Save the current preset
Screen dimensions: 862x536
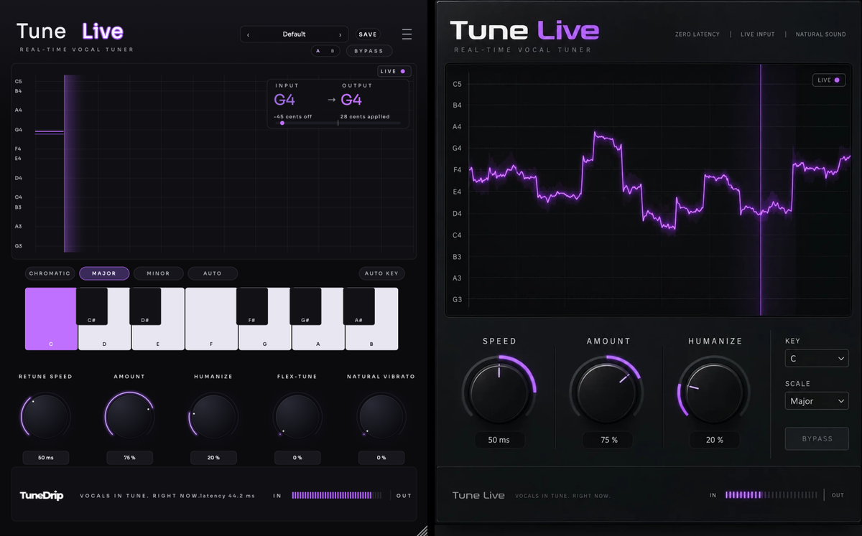pyautogui.click(x=368, y=34)
